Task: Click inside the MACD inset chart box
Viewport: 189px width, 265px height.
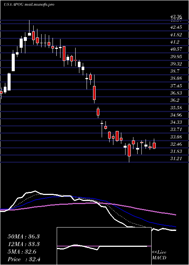Action: click(x=104, y=246)
